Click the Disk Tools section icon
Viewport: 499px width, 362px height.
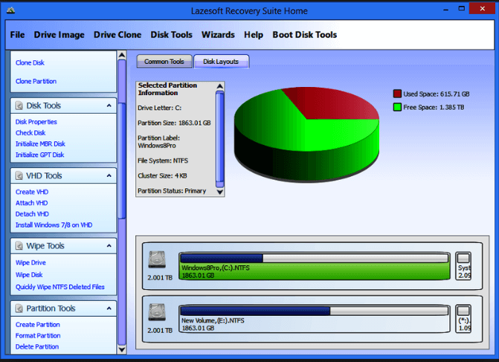tap(19, 106)
